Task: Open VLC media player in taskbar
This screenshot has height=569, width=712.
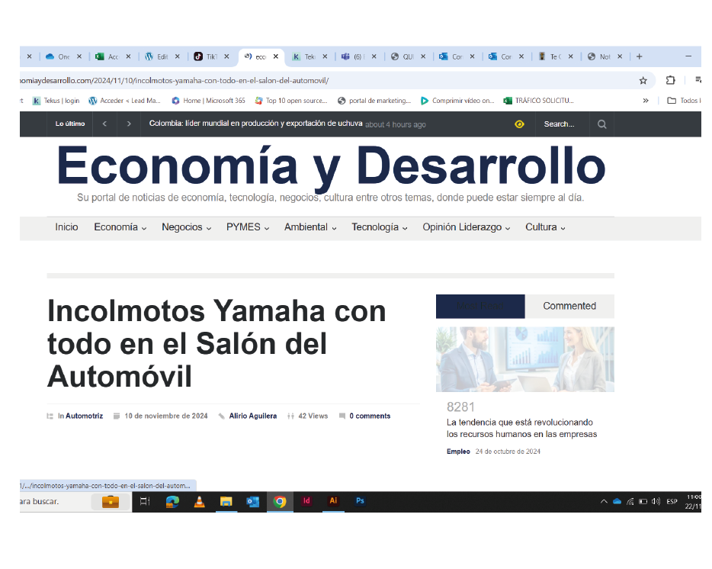Action: 199,501
